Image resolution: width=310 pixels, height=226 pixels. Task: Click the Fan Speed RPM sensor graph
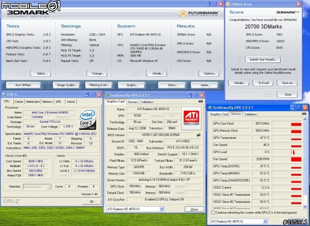[287, 159]
